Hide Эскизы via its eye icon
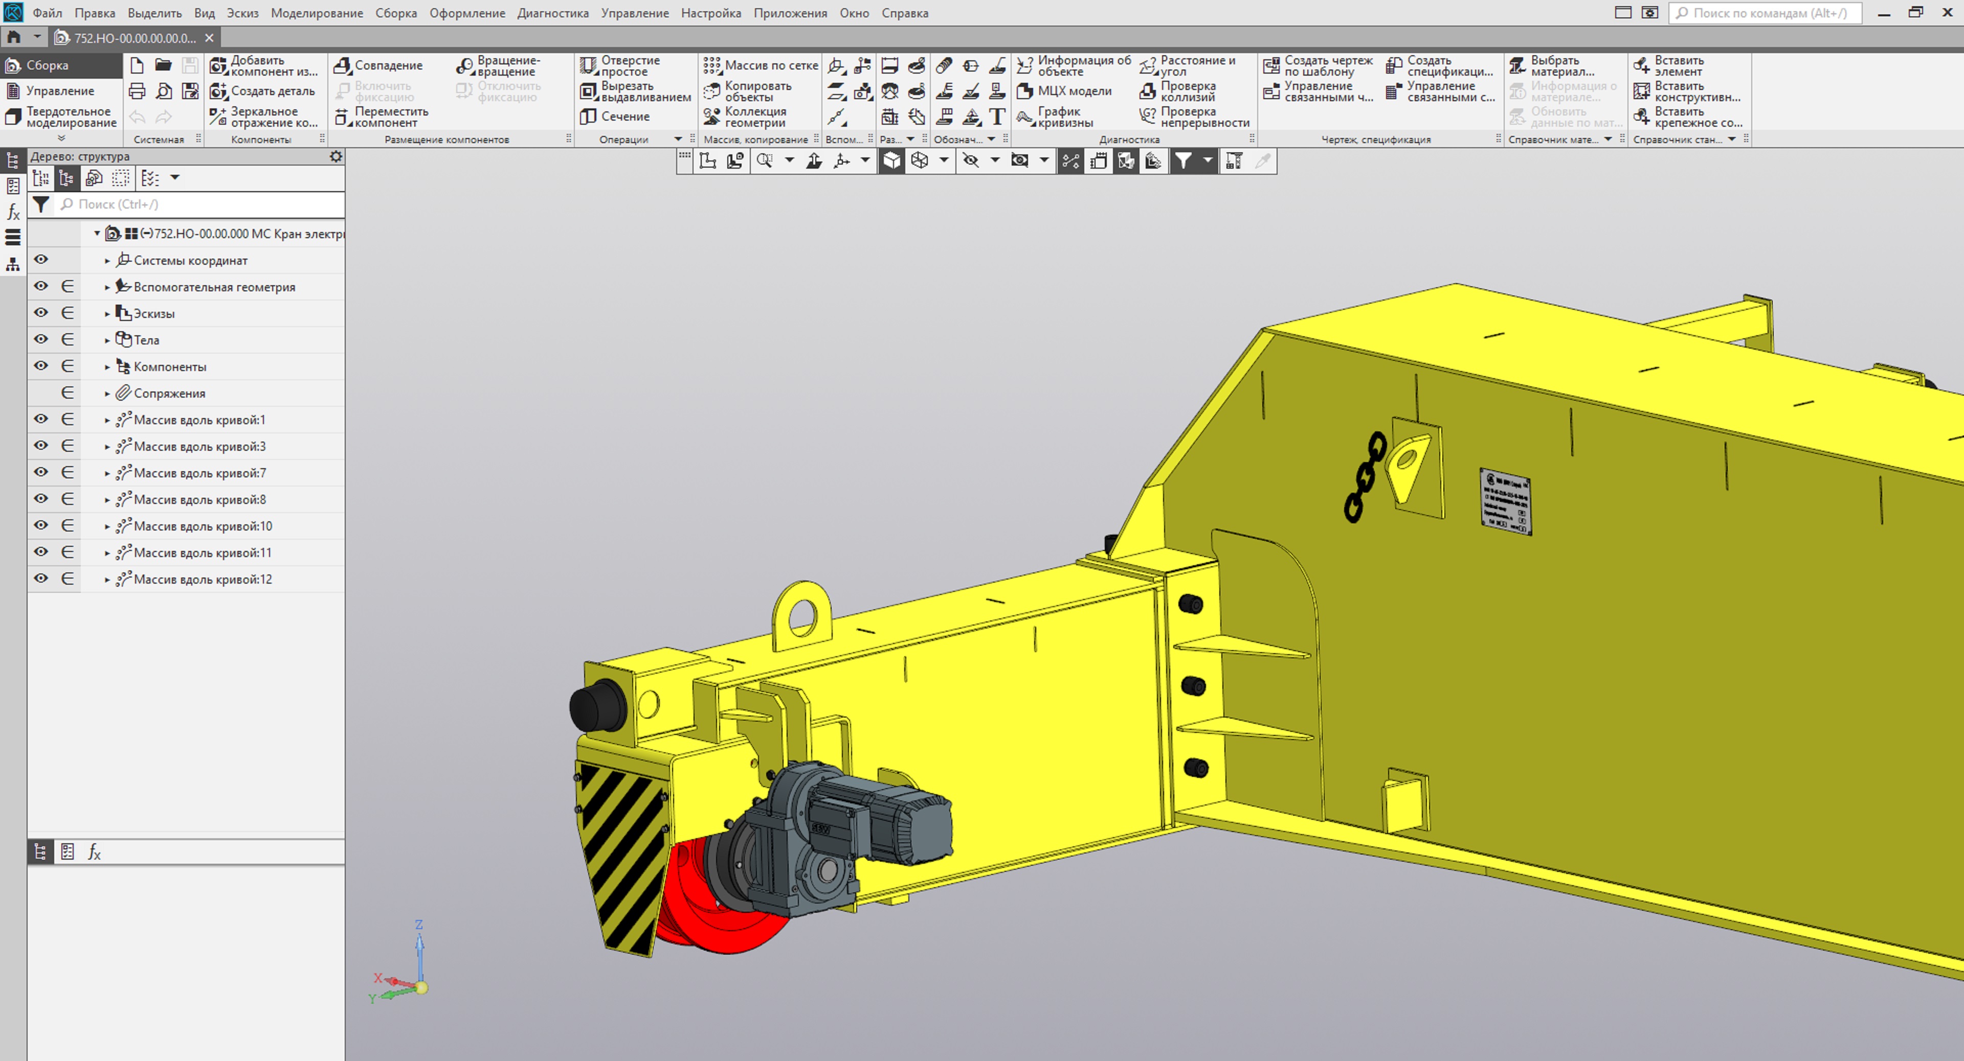The height and width of the screenshot is (1061, 1964). 41,313
